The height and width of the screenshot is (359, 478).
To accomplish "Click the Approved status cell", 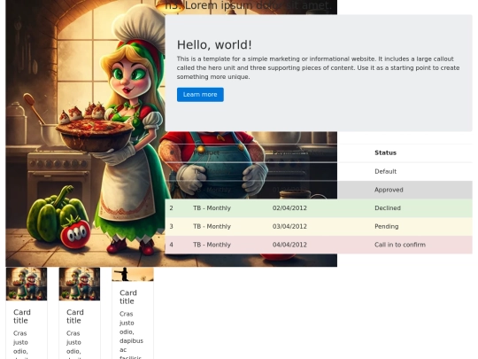I will (389, 190).
